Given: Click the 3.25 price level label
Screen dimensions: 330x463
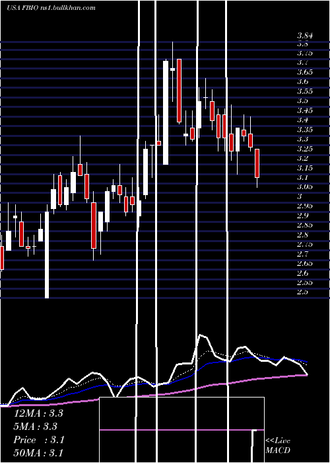Looking at the screenshot, I should point(305,149).
